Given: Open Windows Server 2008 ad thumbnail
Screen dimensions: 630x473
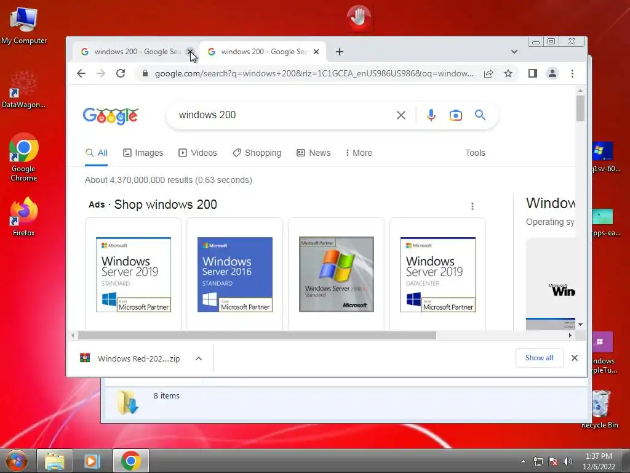Looking at the screenshot, I should click(337, 274).
